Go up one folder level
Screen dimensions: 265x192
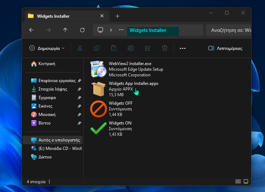tap(65, 30)
